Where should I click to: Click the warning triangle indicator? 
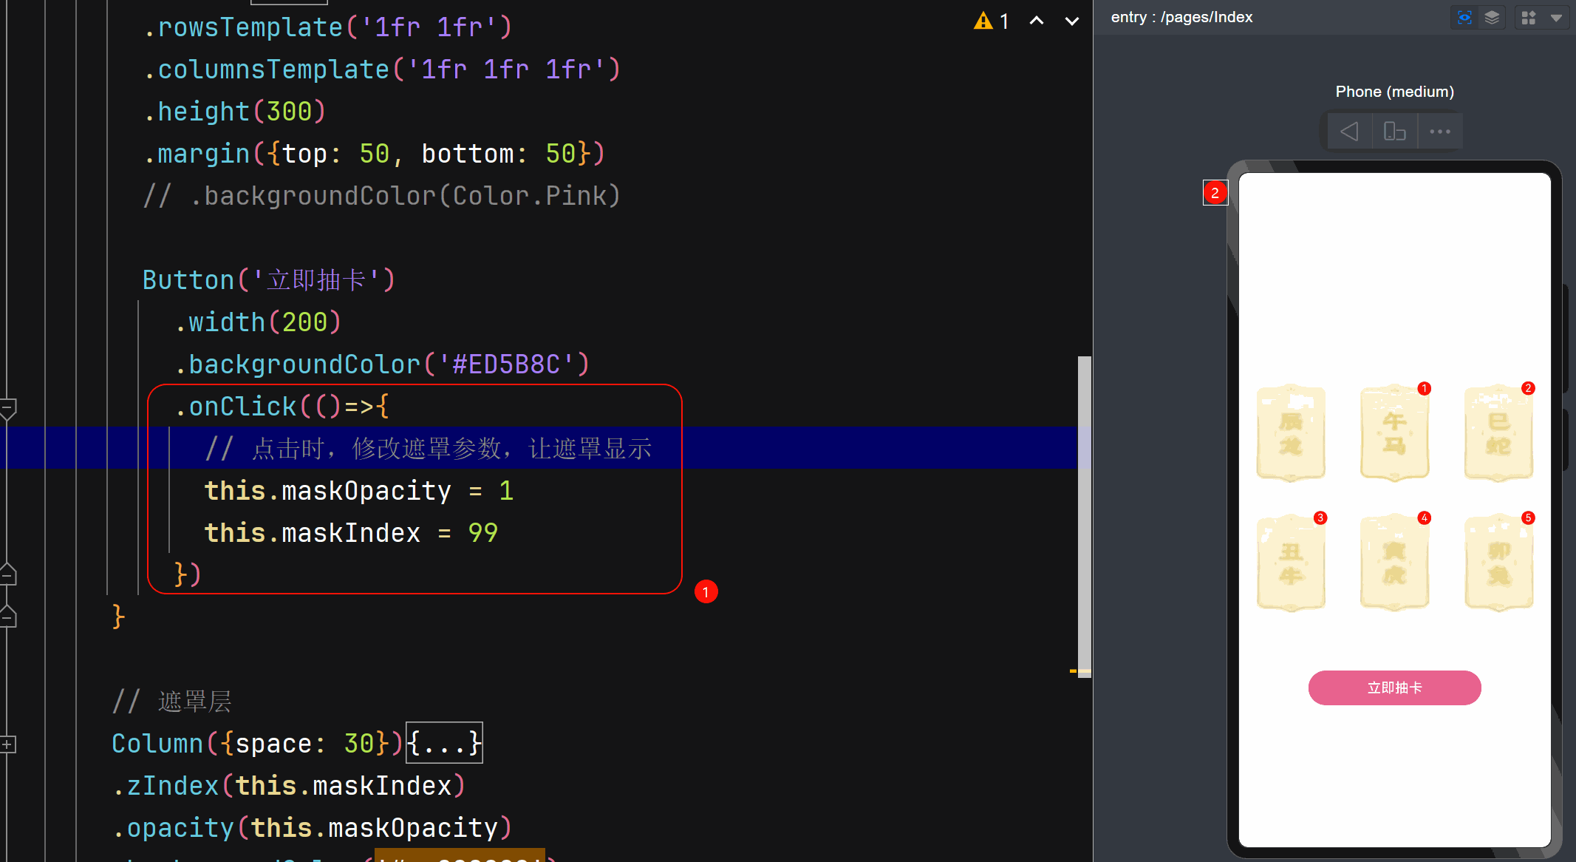(x=983, y=21)
